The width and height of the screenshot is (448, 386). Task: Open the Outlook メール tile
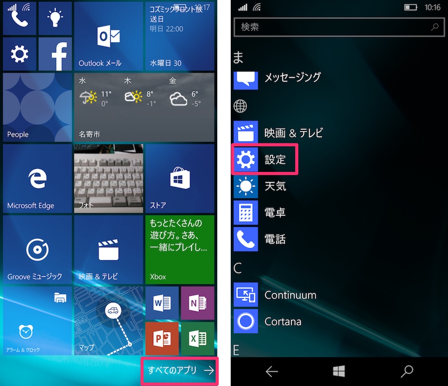click(x=108, y=36)
